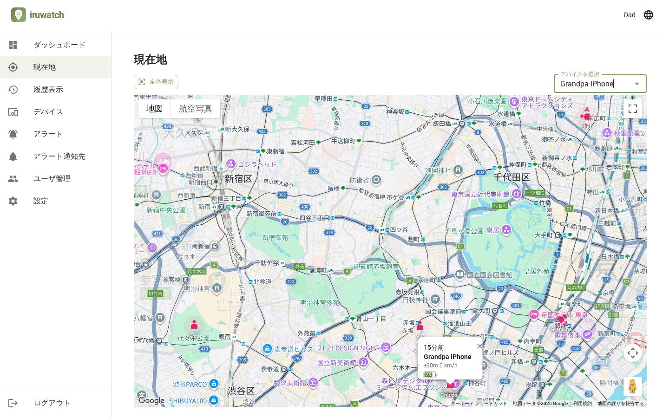The image size is (669, 418).
Task: Click the battery 78 indicator in popup
Action: pos(430,374)
